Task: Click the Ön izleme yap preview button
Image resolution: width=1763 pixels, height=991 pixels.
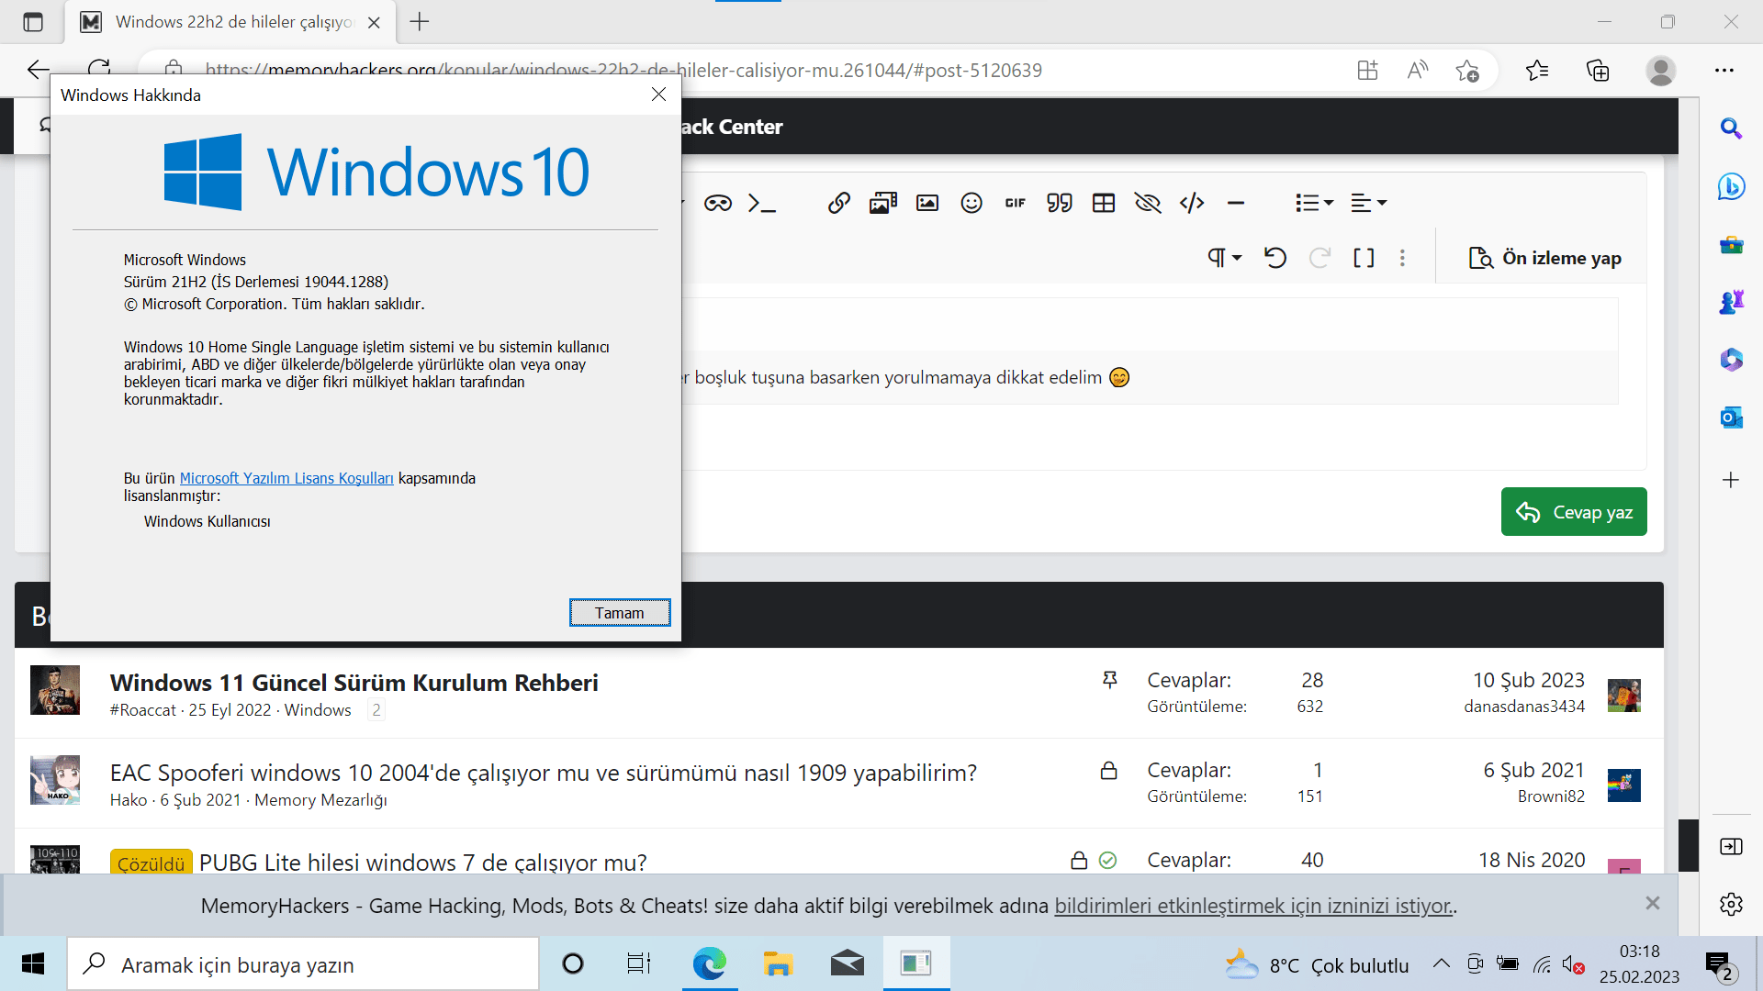Action: (1545, 258)
